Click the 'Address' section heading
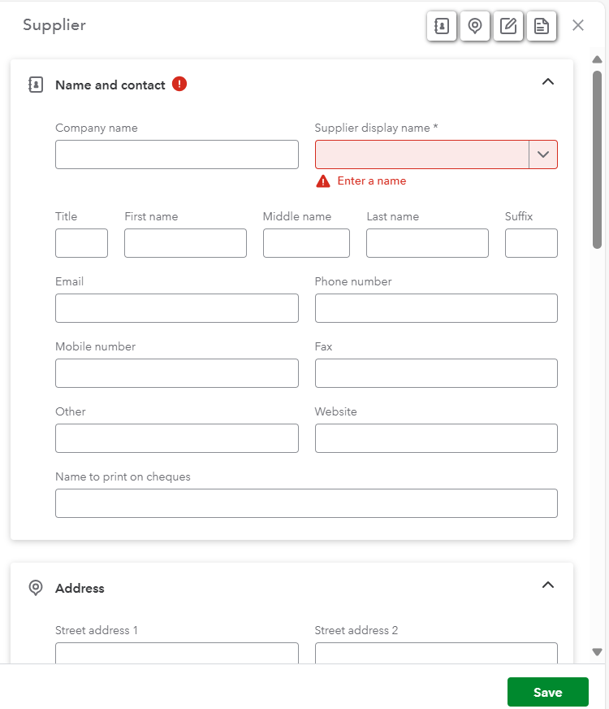Image resolution: width=609 pixels, height=709 pixels. click(80, 589)
